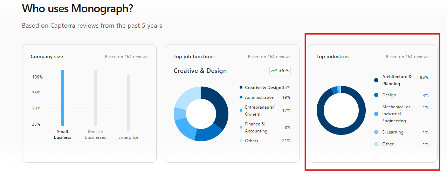Select the Midsize businesses gray bar
The width and height of the screenshot is (447, 185).
(96, 97)
